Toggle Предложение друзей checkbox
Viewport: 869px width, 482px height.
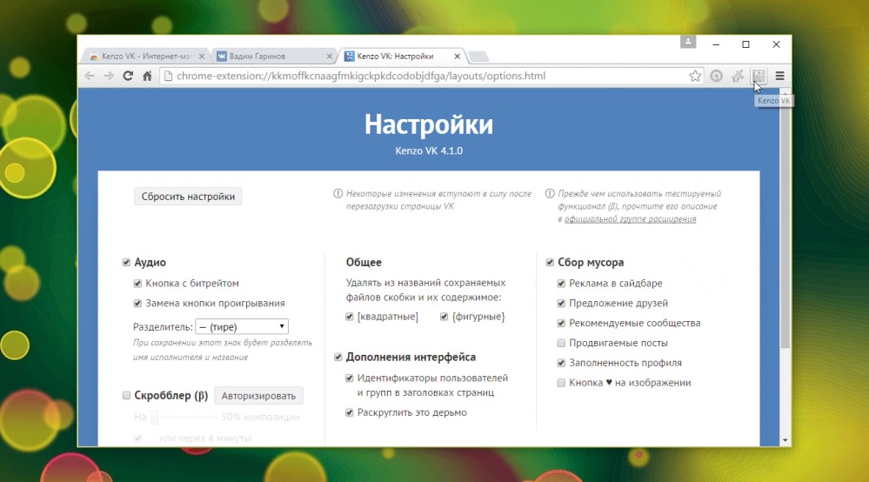[561, 303]
